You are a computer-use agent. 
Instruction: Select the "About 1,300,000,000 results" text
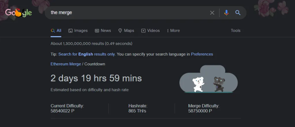[x=77, y=44]
